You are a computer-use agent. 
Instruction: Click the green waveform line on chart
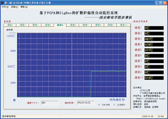pos(108,71)
